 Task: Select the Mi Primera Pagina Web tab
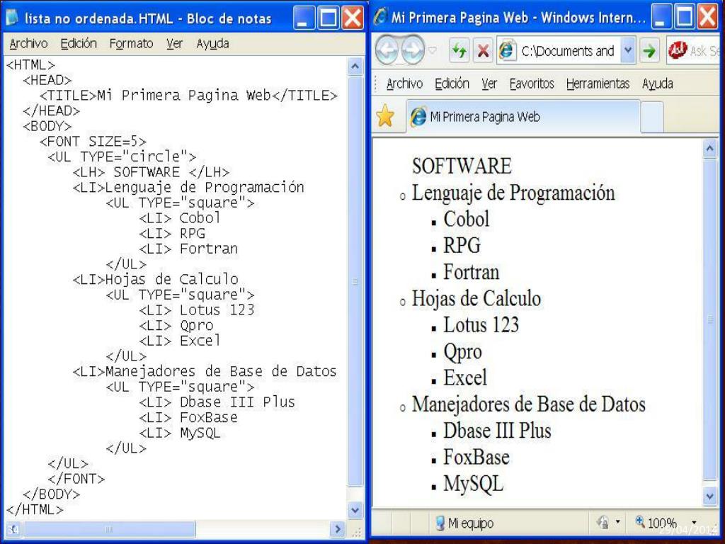coord(523,117)
